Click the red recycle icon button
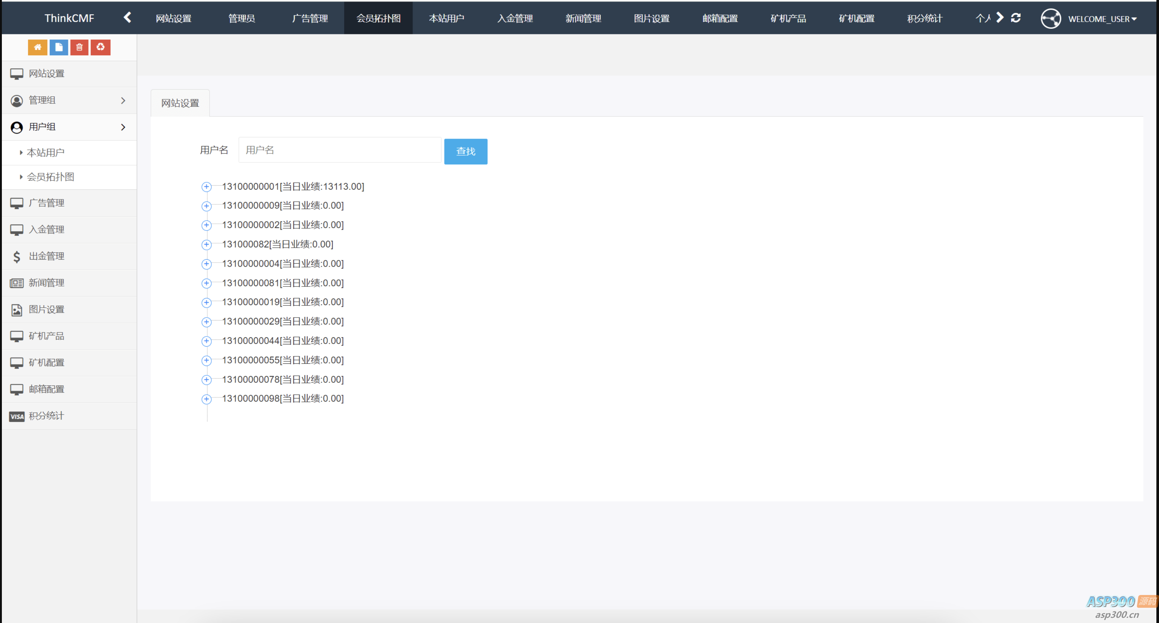The image size is (1159, 623). 101,47
